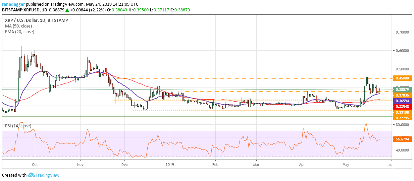Click the 0.33108 orange support label
This screenshot has width=414, height=181.
coord(403,112)
